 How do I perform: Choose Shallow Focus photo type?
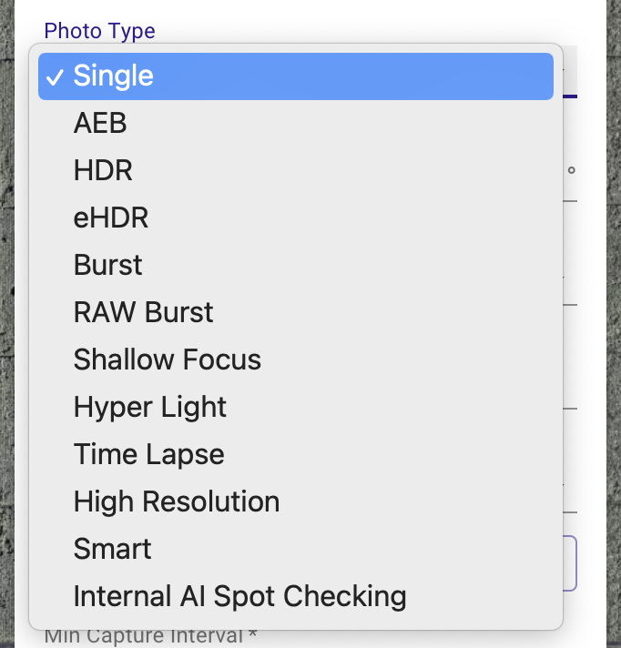point(296,359)
